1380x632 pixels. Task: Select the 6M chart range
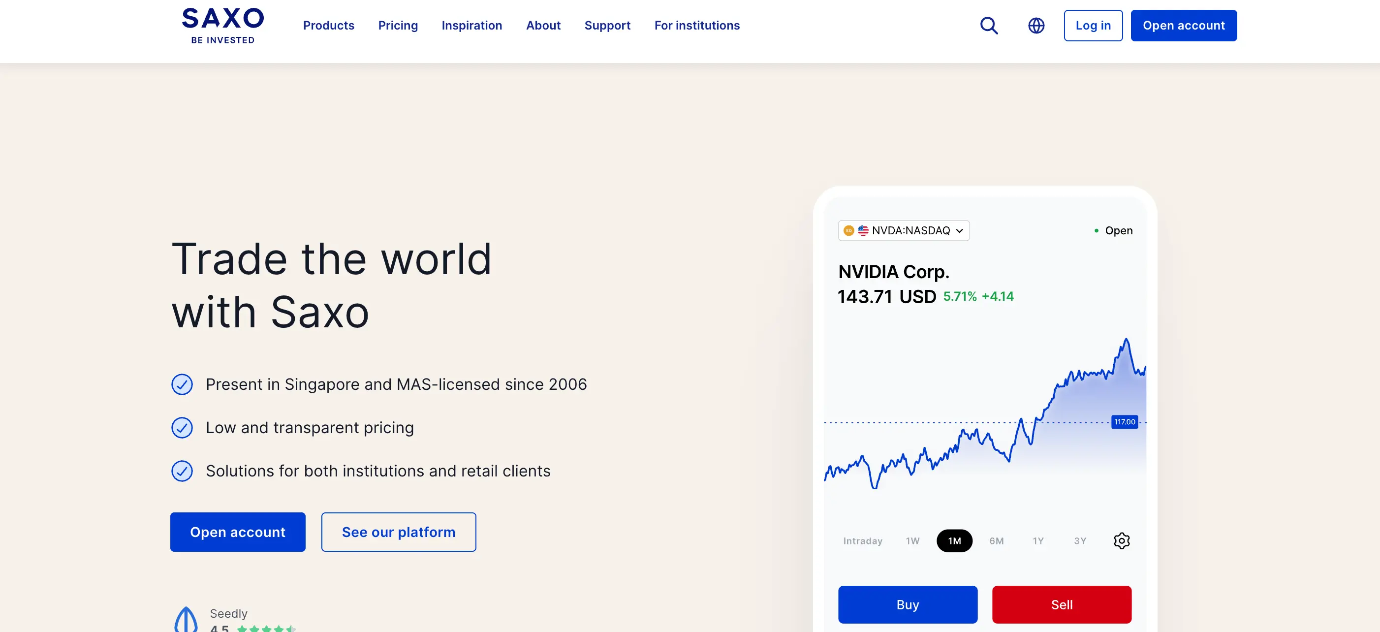pyautogui.click(x=997, y=541)
